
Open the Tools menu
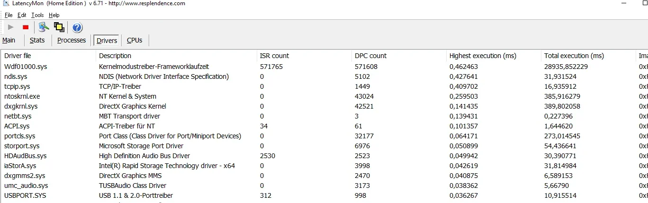[37, 15]
